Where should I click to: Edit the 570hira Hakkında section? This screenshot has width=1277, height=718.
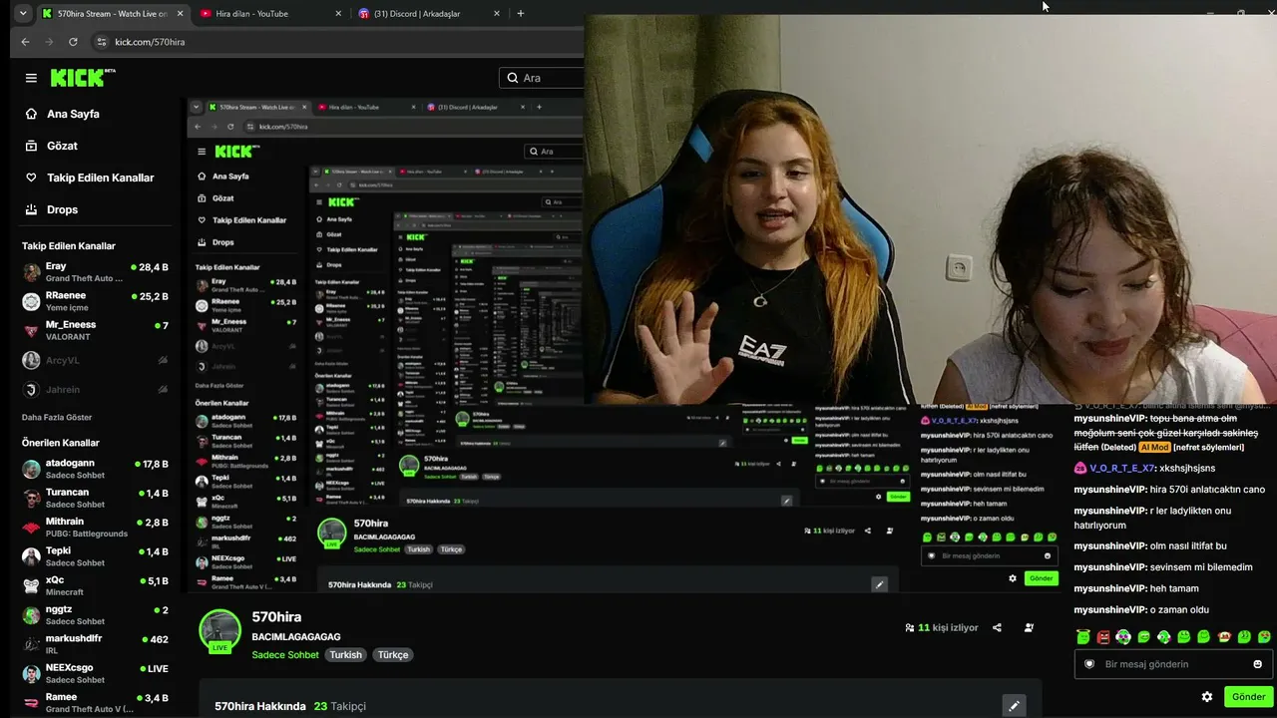click(x=1014, y=706)
